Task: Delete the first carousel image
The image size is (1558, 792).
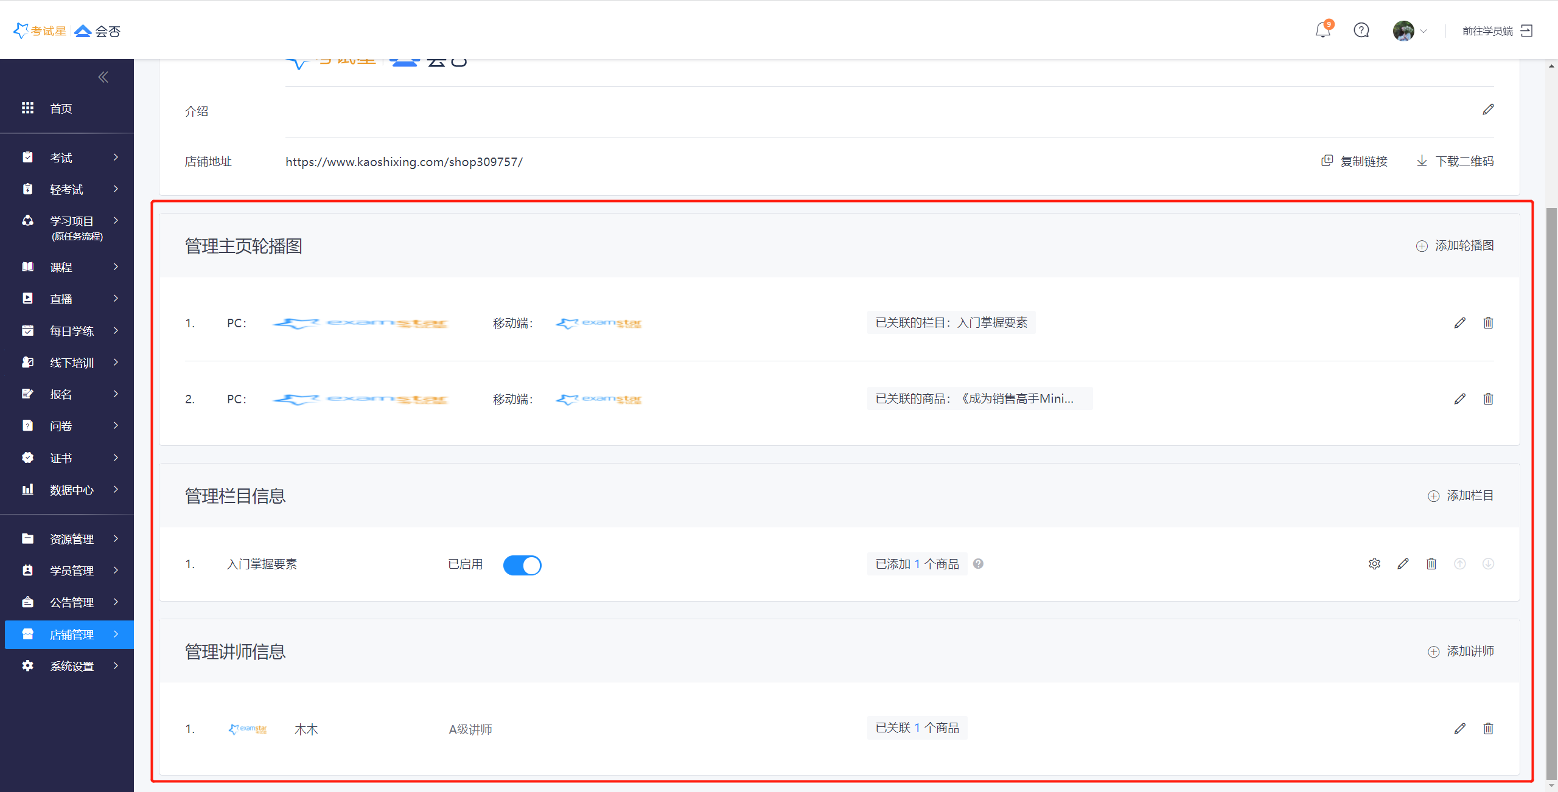Action: (x=1488, y=323)
